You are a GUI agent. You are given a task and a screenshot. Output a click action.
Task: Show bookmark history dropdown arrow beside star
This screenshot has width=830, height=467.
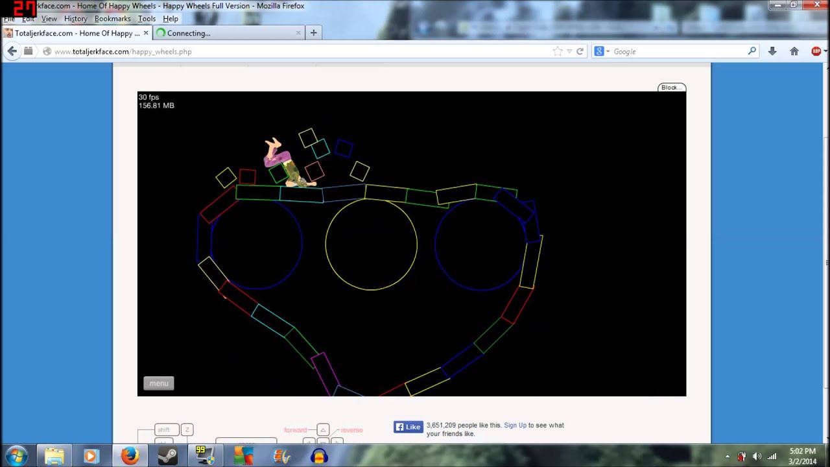point(569,51)
